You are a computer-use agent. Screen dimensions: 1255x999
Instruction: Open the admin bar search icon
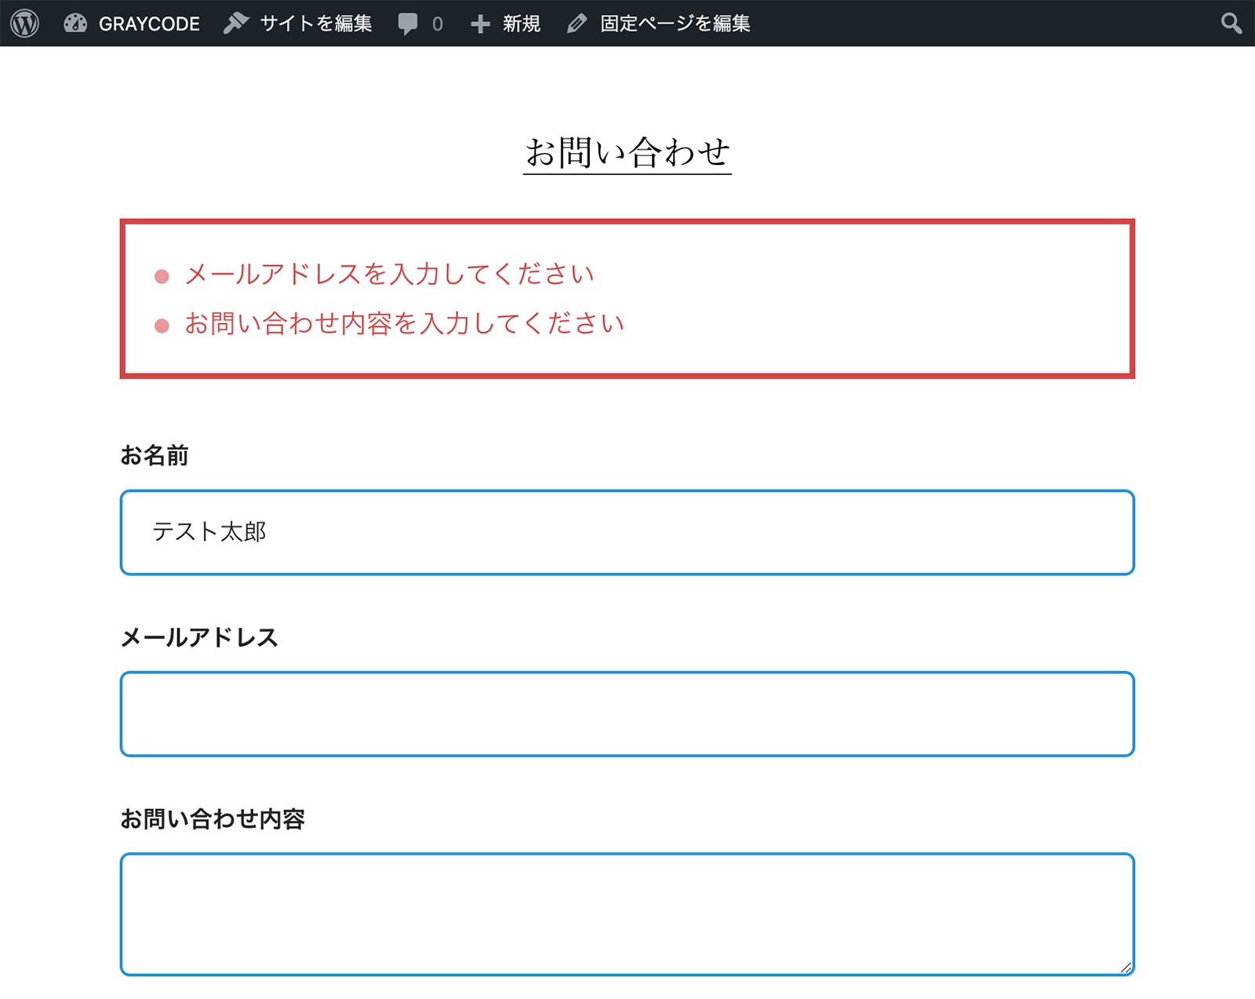point(1231,24)
